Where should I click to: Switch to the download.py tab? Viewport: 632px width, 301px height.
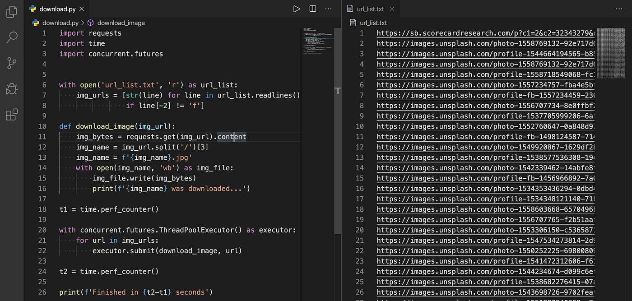click(57, 8)
